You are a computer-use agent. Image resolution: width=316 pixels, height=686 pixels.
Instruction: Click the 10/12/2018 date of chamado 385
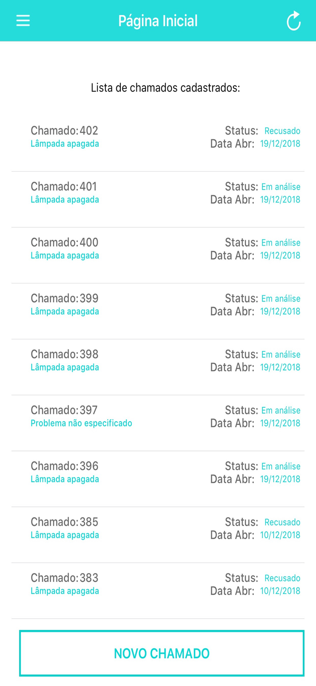coord(280,534)
